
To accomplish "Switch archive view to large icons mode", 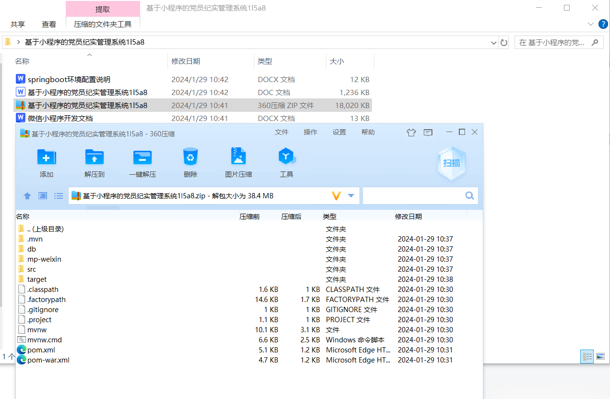I will pos(42,195).
